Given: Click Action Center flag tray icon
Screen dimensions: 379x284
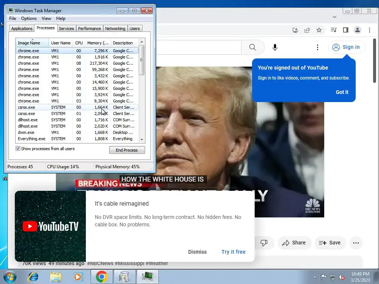Looking at the screenshot, I should (x=323, y=277).
